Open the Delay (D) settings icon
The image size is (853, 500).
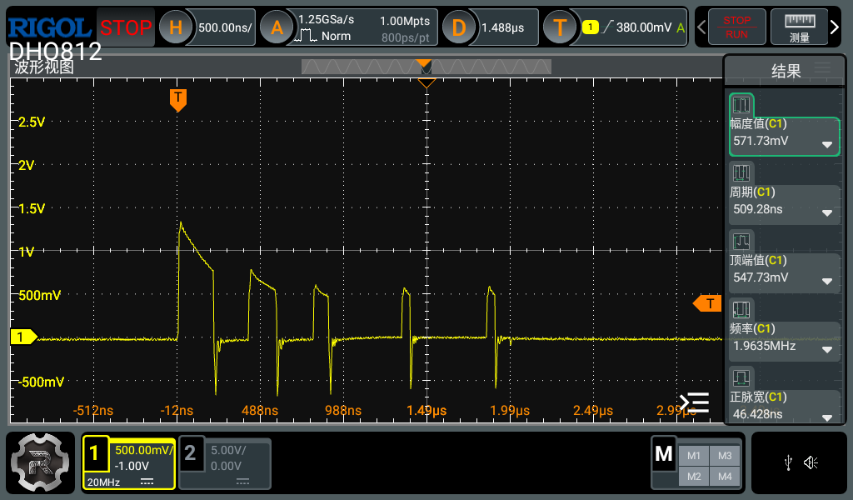click(x=459, y=27)
